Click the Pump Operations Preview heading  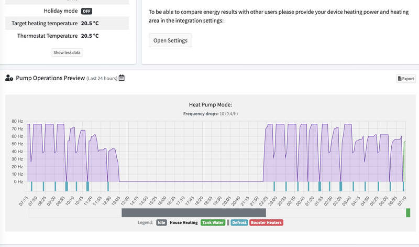tap(50, 78)
